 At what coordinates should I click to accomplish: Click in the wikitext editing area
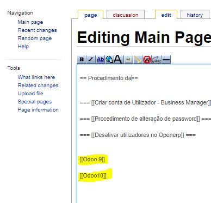(x=144, y=134)
